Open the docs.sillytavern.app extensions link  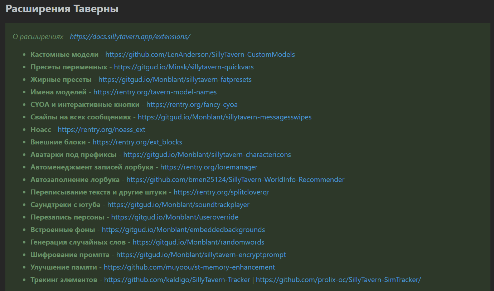coord(130,36)
